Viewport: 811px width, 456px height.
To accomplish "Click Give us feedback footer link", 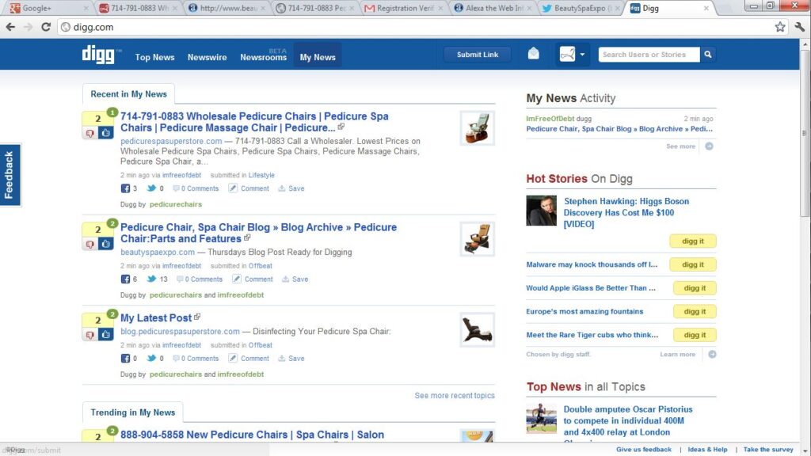I will pyautogui.click(x=643, y=450).
